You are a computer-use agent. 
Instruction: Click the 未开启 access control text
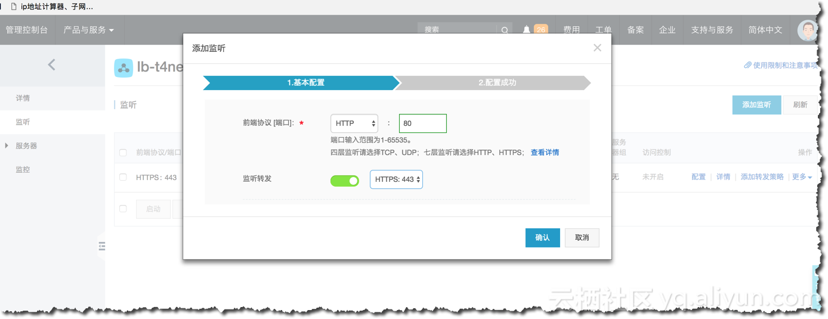tap(653, 177)
